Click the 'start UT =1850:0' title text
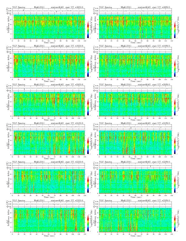Screen dimensions: 186x241 (x=161, y=7)
